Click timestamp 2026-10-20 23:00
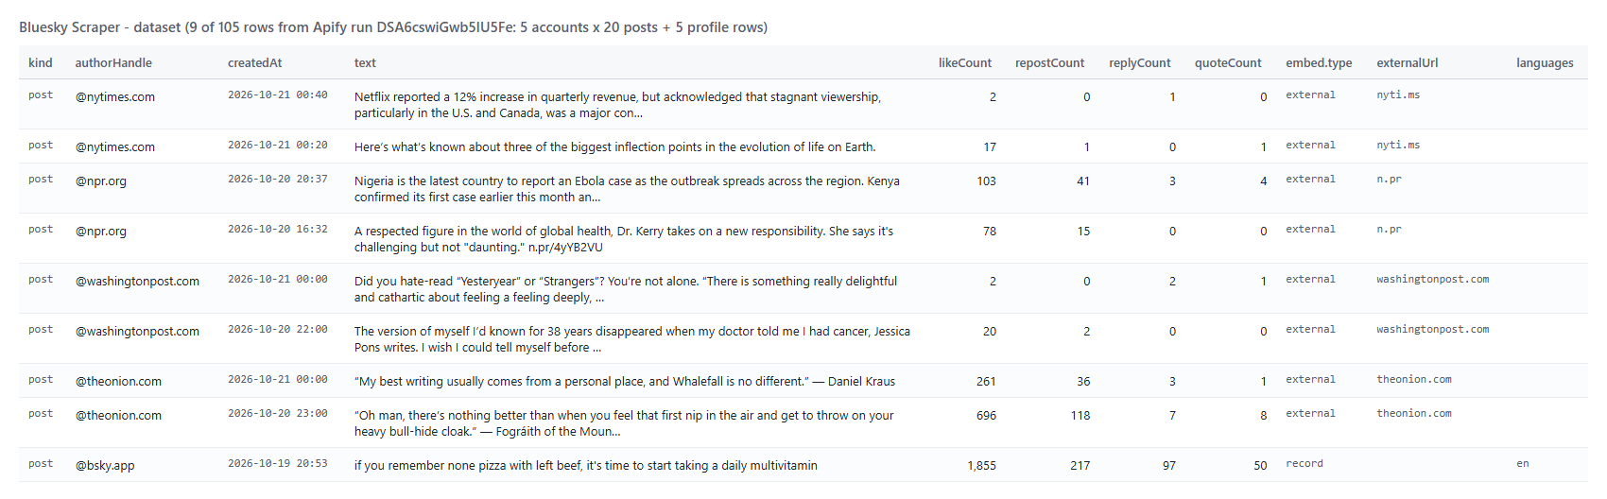1607x499 pixels. [278, 414]
